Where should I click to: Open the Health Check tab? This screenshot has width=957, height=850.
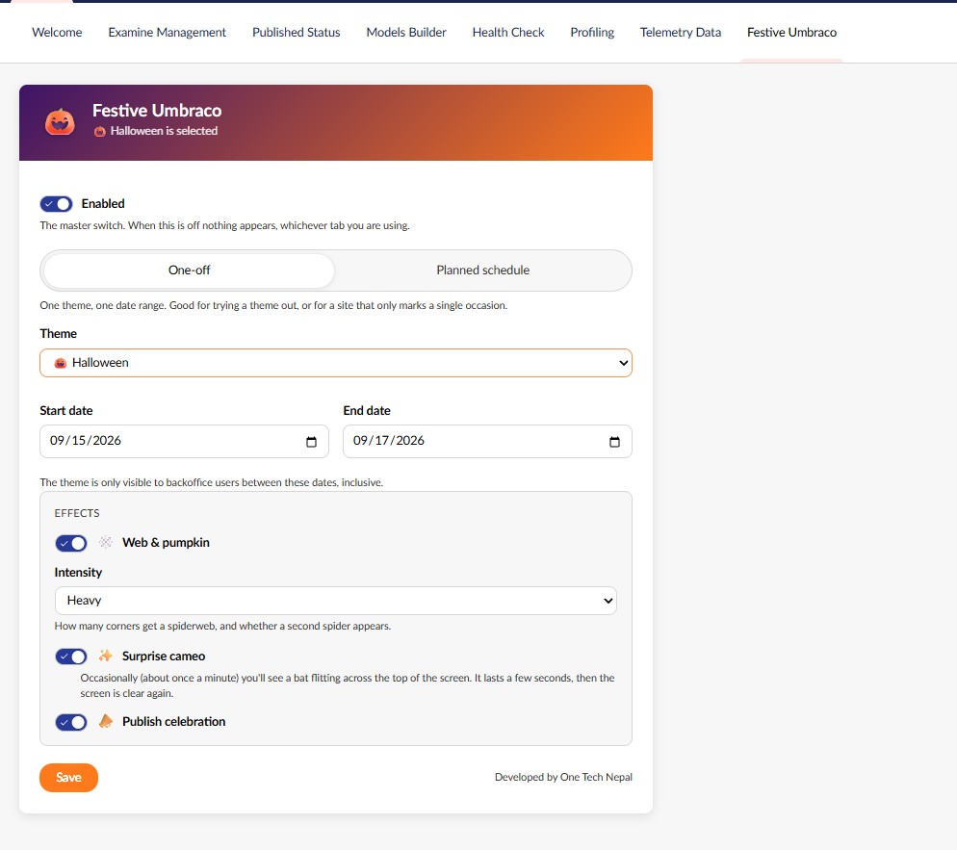508,33
